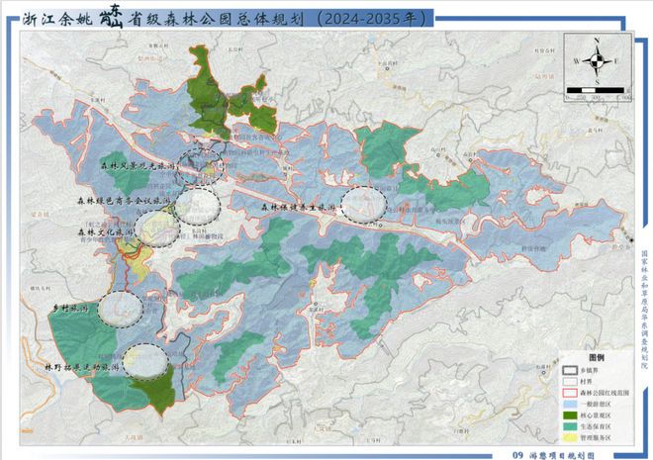Click the dark green 核心景观区 legend swatch
This screenshot has width=653, height=460.
coord(570,415)
